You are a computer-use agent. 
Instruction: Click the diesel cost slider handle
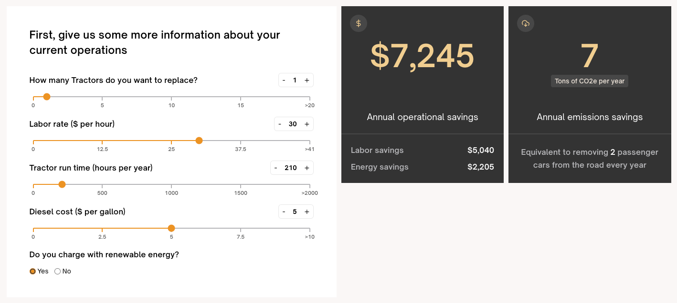[x=171, y=228]
